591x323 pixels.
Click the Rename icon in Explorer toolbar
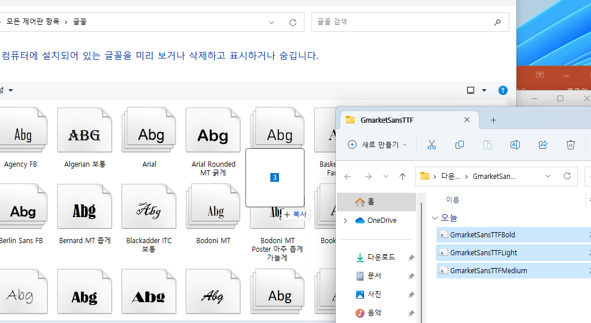[515, 145]
